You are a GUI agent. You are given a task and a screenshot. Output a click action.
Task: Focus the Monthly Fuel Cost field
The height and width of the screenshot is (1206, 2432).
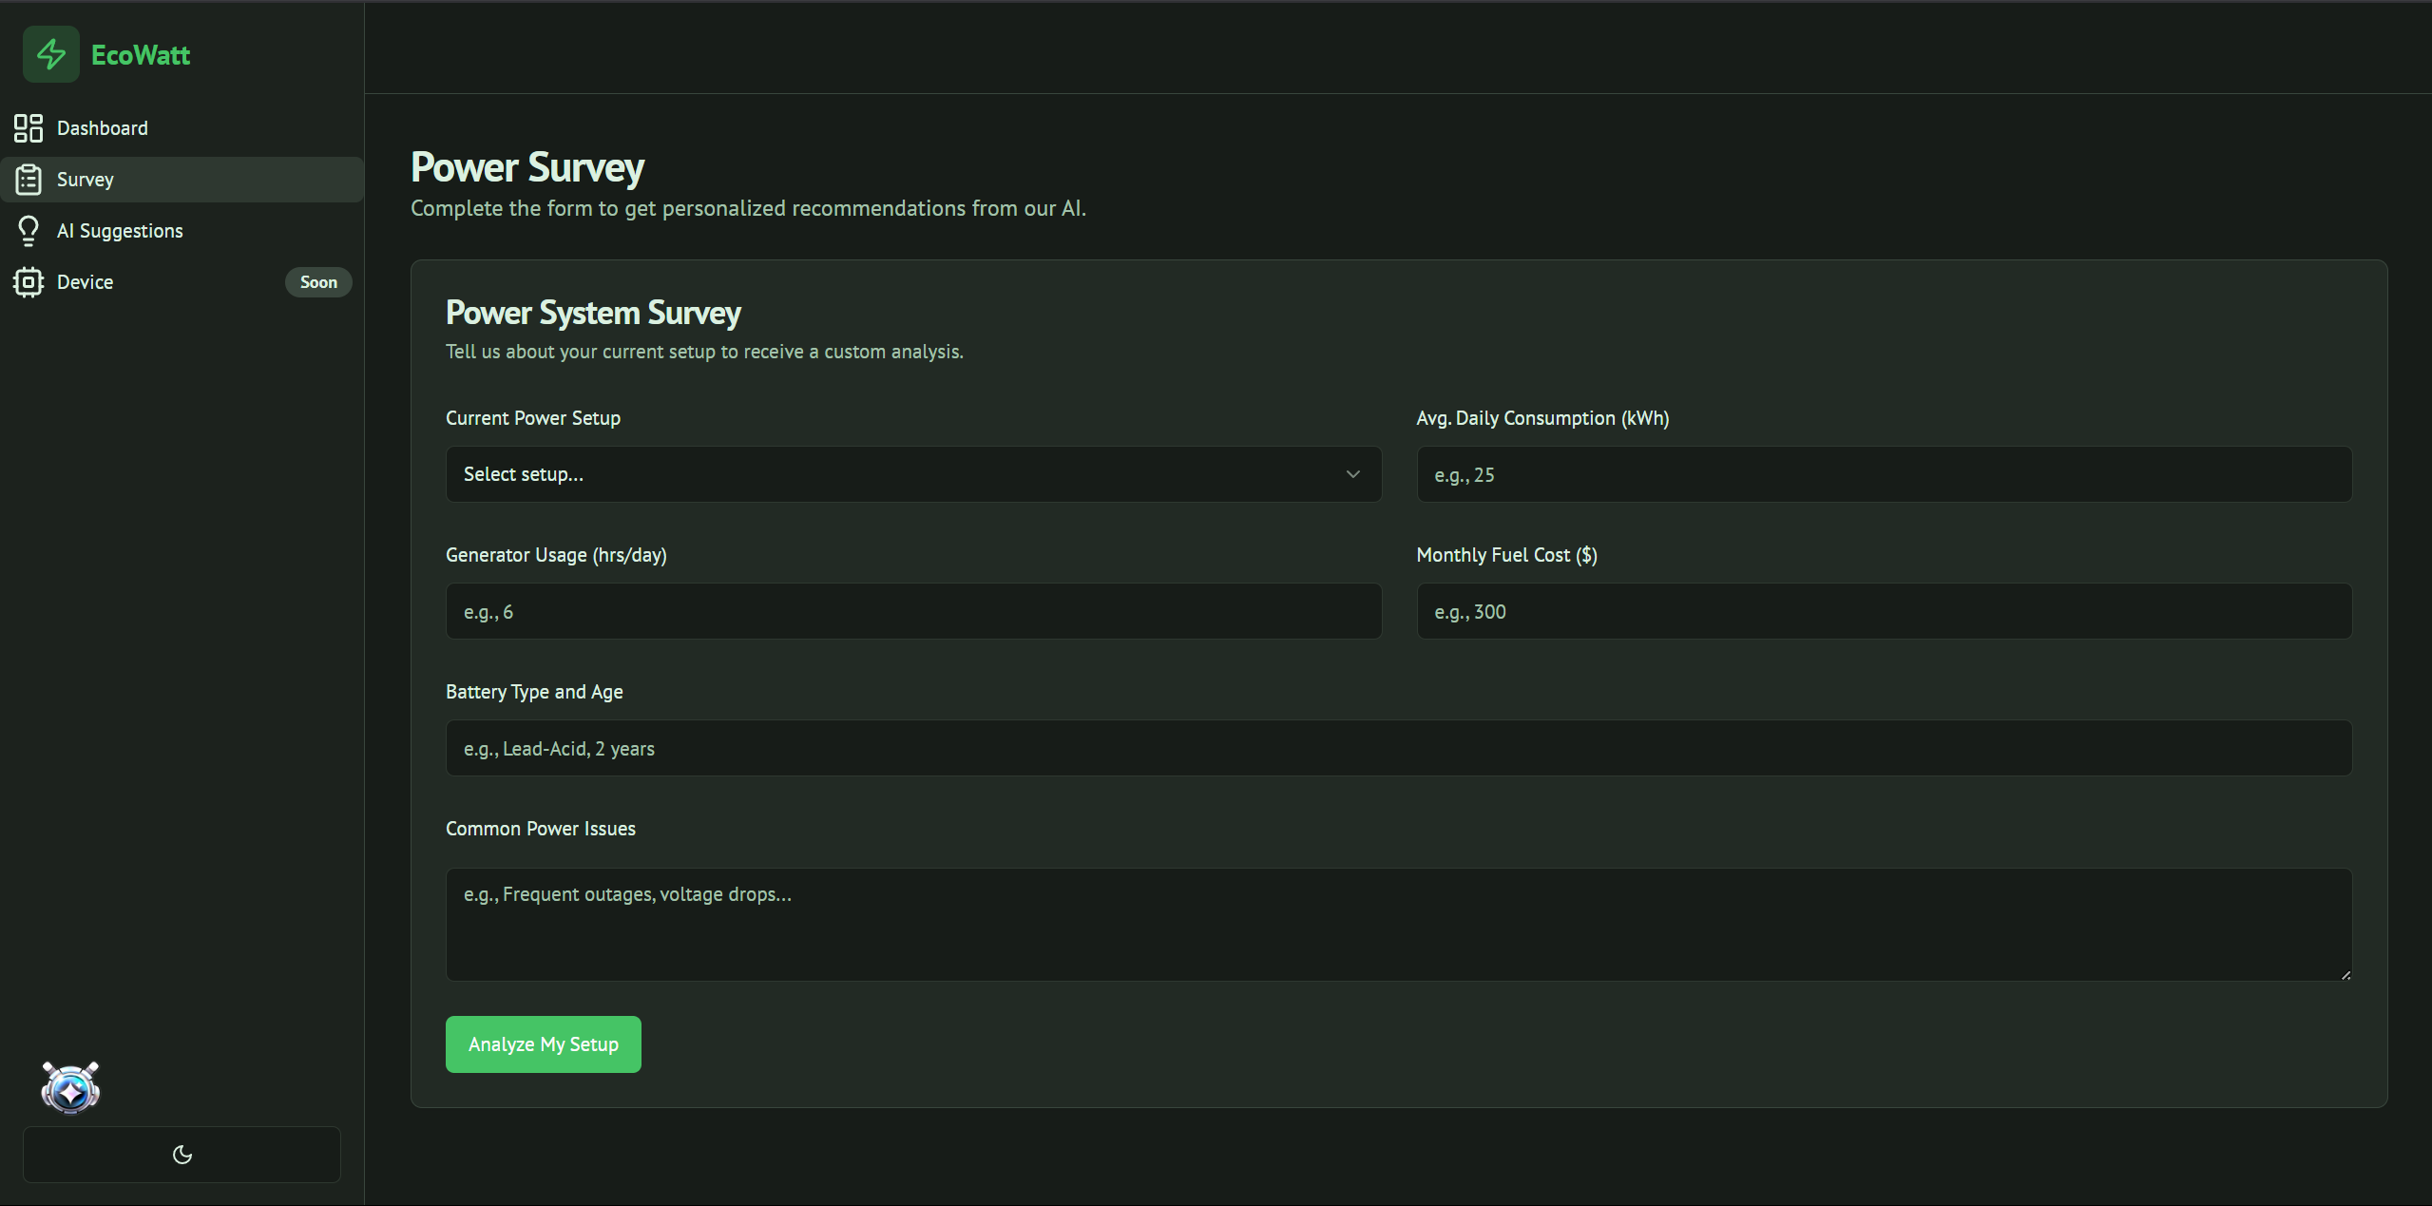[1884, 611]
